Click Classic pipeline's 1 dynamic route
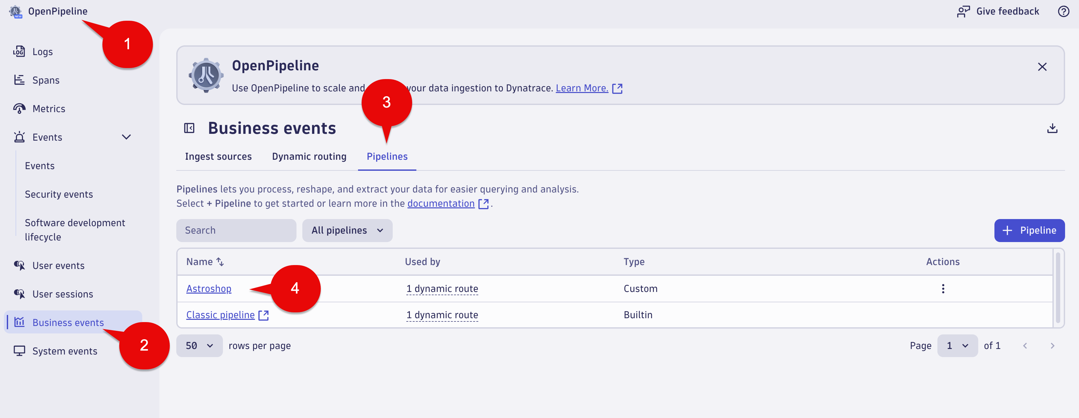1079x418 pixels. [442, 315]
